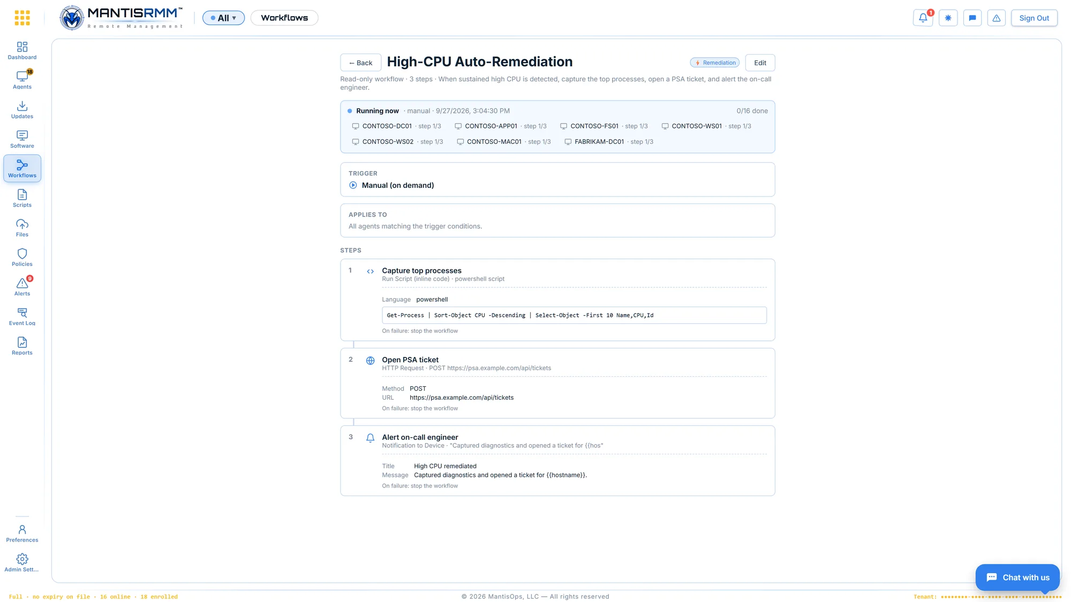Open Preferences in the sidebar
This screenshot has width=1071, height=602.
(22, 534)
